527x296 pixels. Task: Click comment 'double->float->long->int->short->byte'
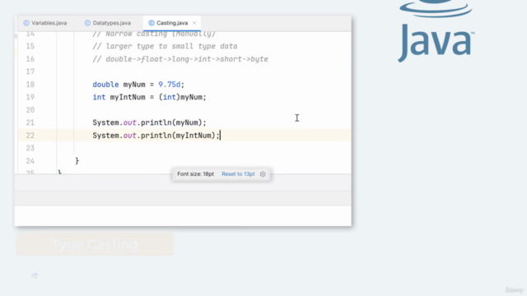[187, 59]
